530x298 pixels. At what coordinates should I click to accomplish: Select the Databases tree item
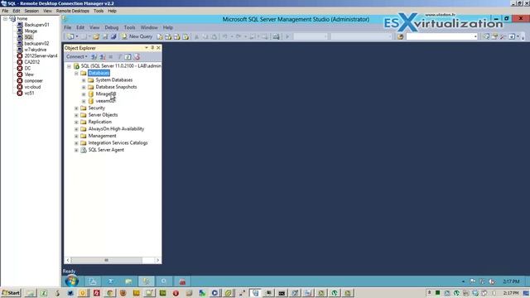[99, 73]
